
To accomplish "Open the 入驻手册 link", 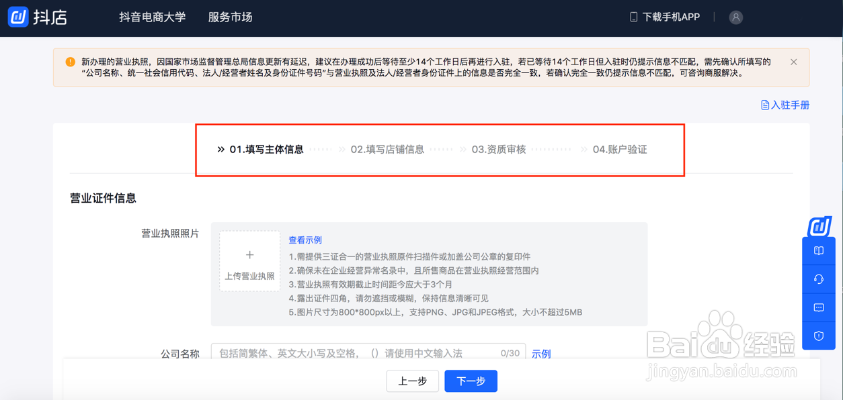I will pyautogui.click(x=790, y=105).
